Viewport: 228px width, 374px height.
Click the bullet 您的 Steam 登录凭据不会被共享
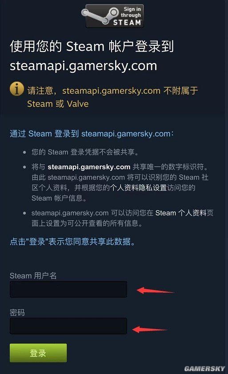[x=85, y=152]
